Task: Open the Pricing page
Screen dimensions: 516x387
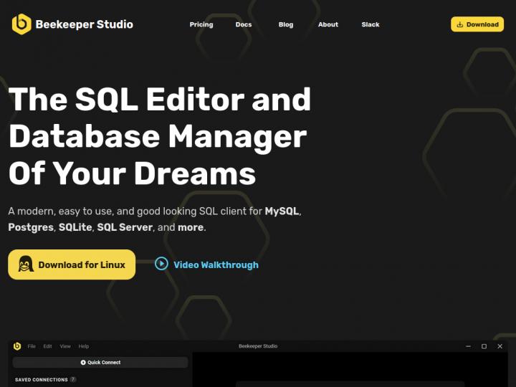Action: click(201, 24)
